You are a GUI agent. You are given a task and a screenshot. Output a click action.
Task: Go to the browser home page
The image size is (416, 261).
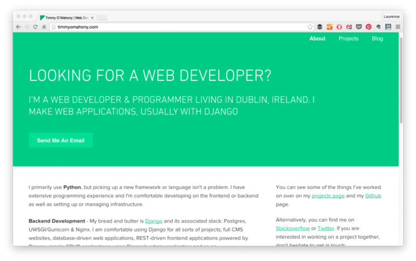tap(44, 27)
